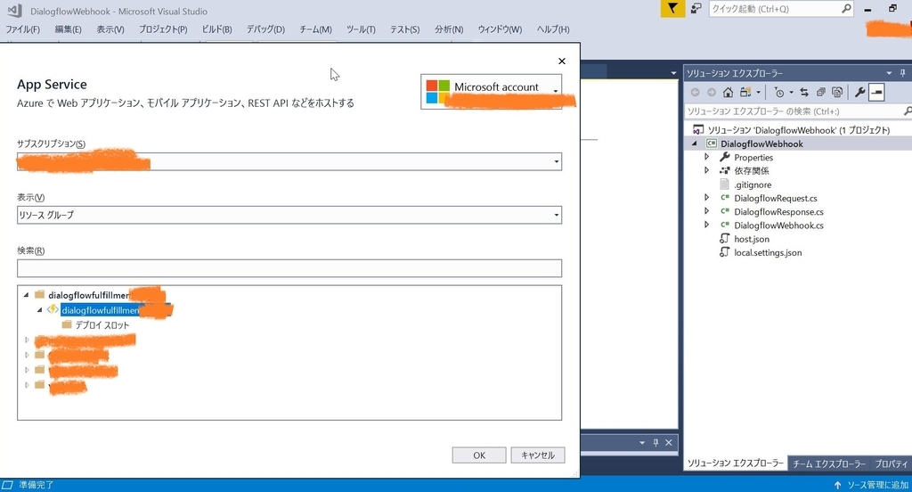The image size is (912, 492).
Task: Click the host.json file icon
Action: (724, 238)
